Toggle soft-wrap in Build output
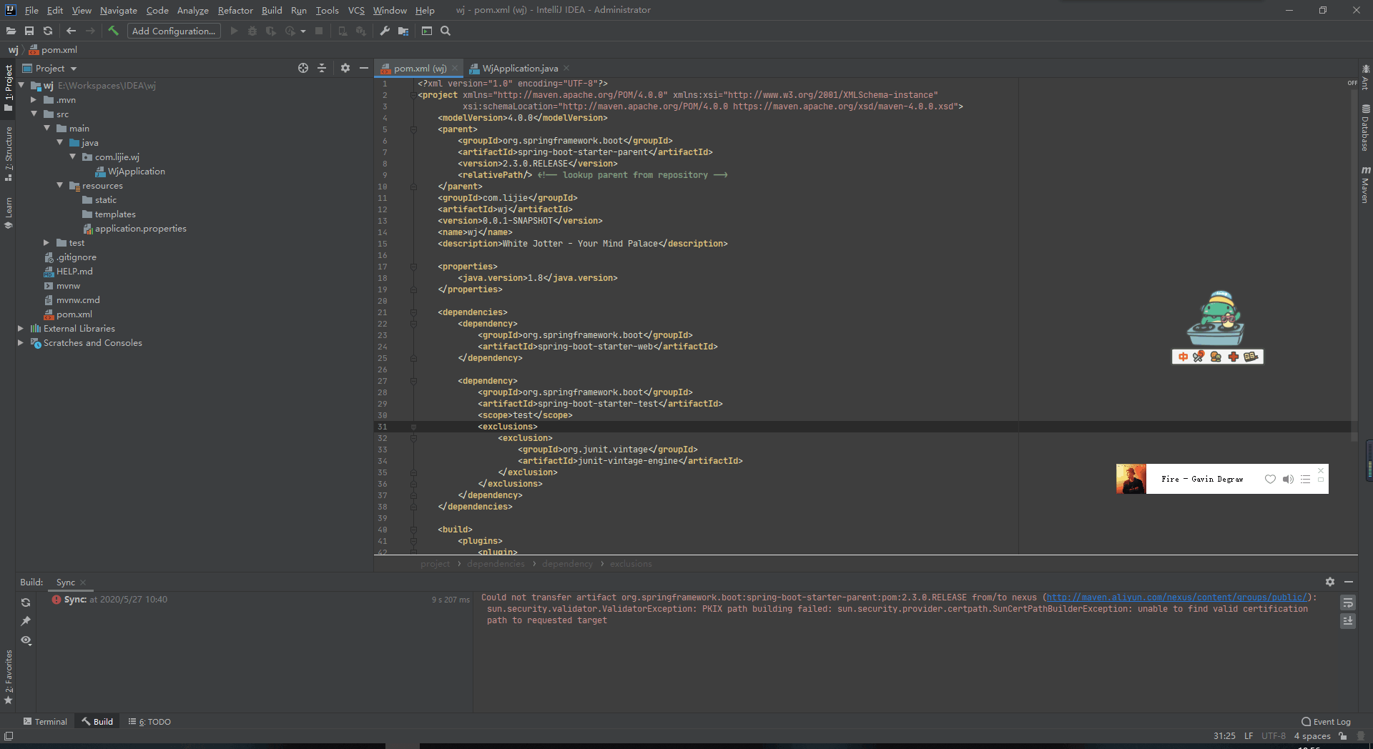Image resolution: width=1373 pixels, height=749 pixels. click(1348, 602)
